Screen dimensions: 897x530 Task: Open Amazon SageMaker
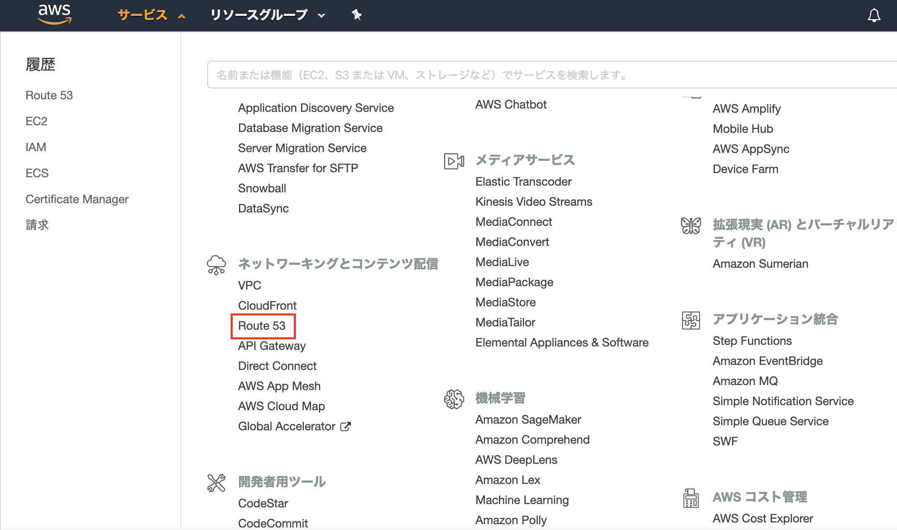(528, 419)
